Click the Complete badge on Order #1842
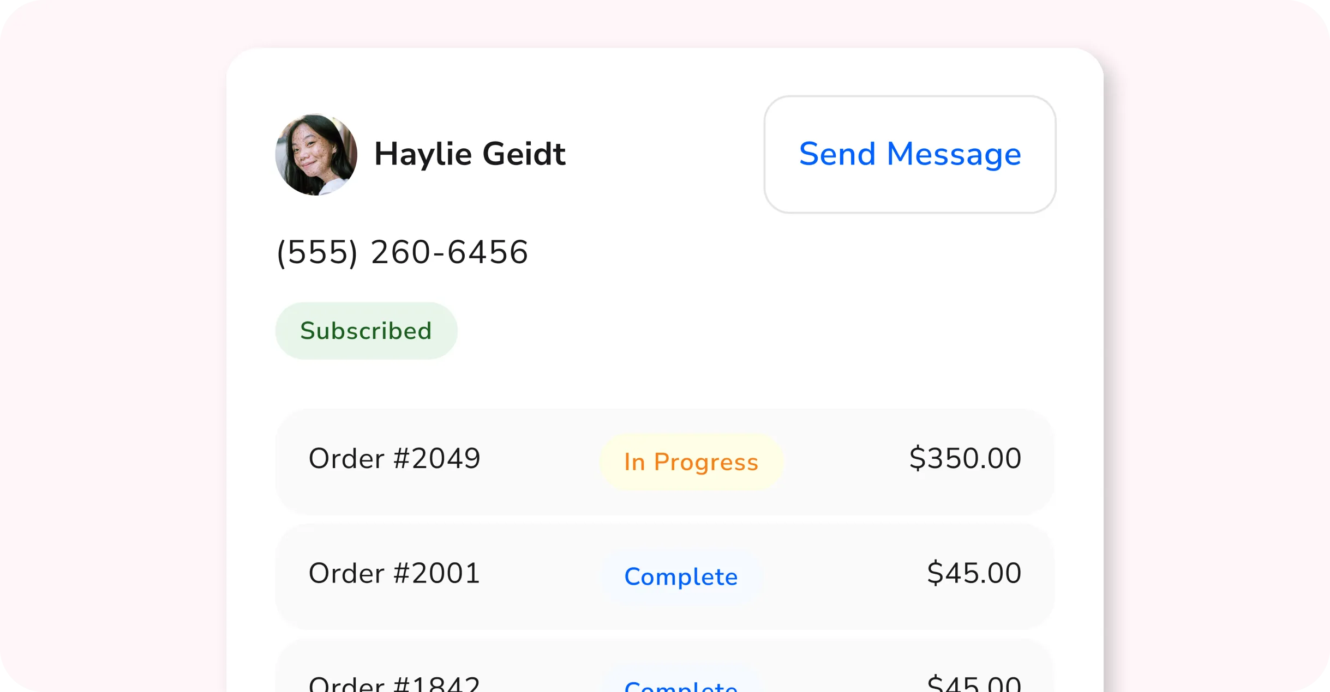 click(x=681, y=685)
